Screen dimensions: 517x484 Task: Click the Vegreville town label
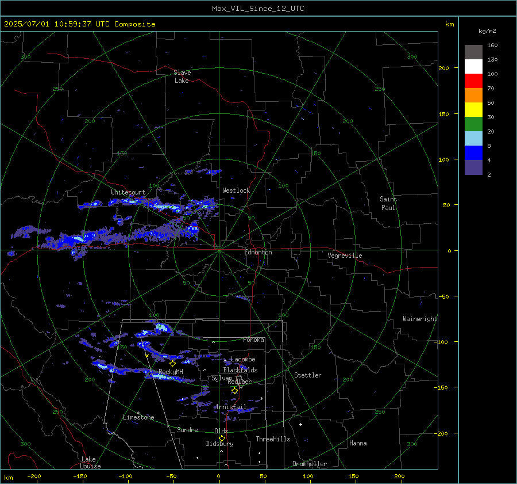345,256
